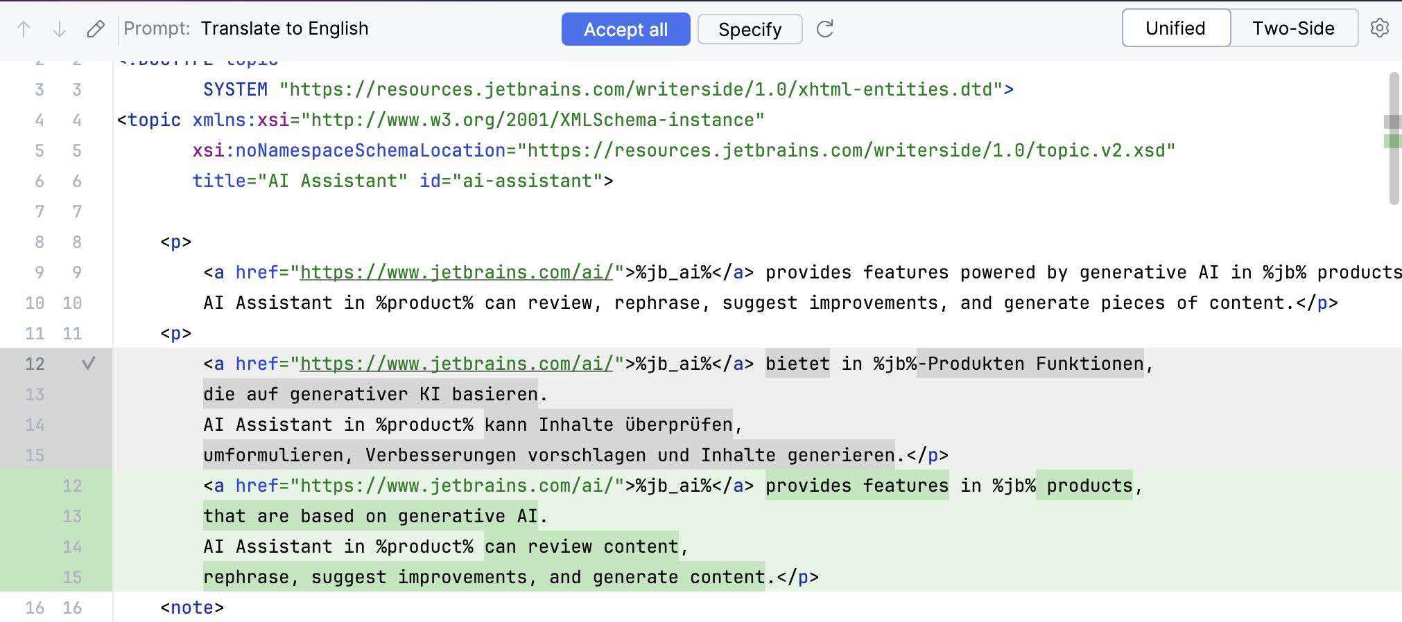Click line number 15 in removed block
1402x622 pixels.
click(x=35, y=455)
